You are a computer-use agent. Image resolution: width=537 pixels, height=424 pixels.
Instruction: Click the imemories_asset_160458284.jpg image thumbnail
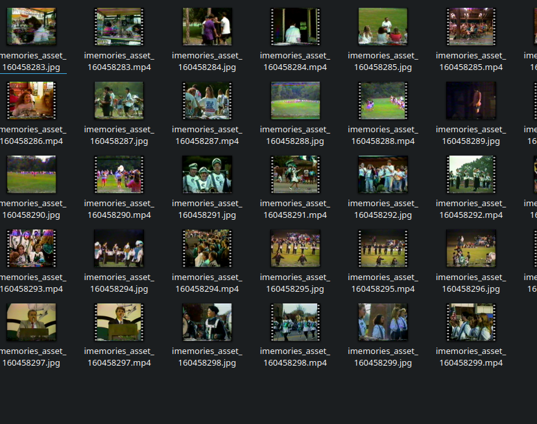point(207,27)
